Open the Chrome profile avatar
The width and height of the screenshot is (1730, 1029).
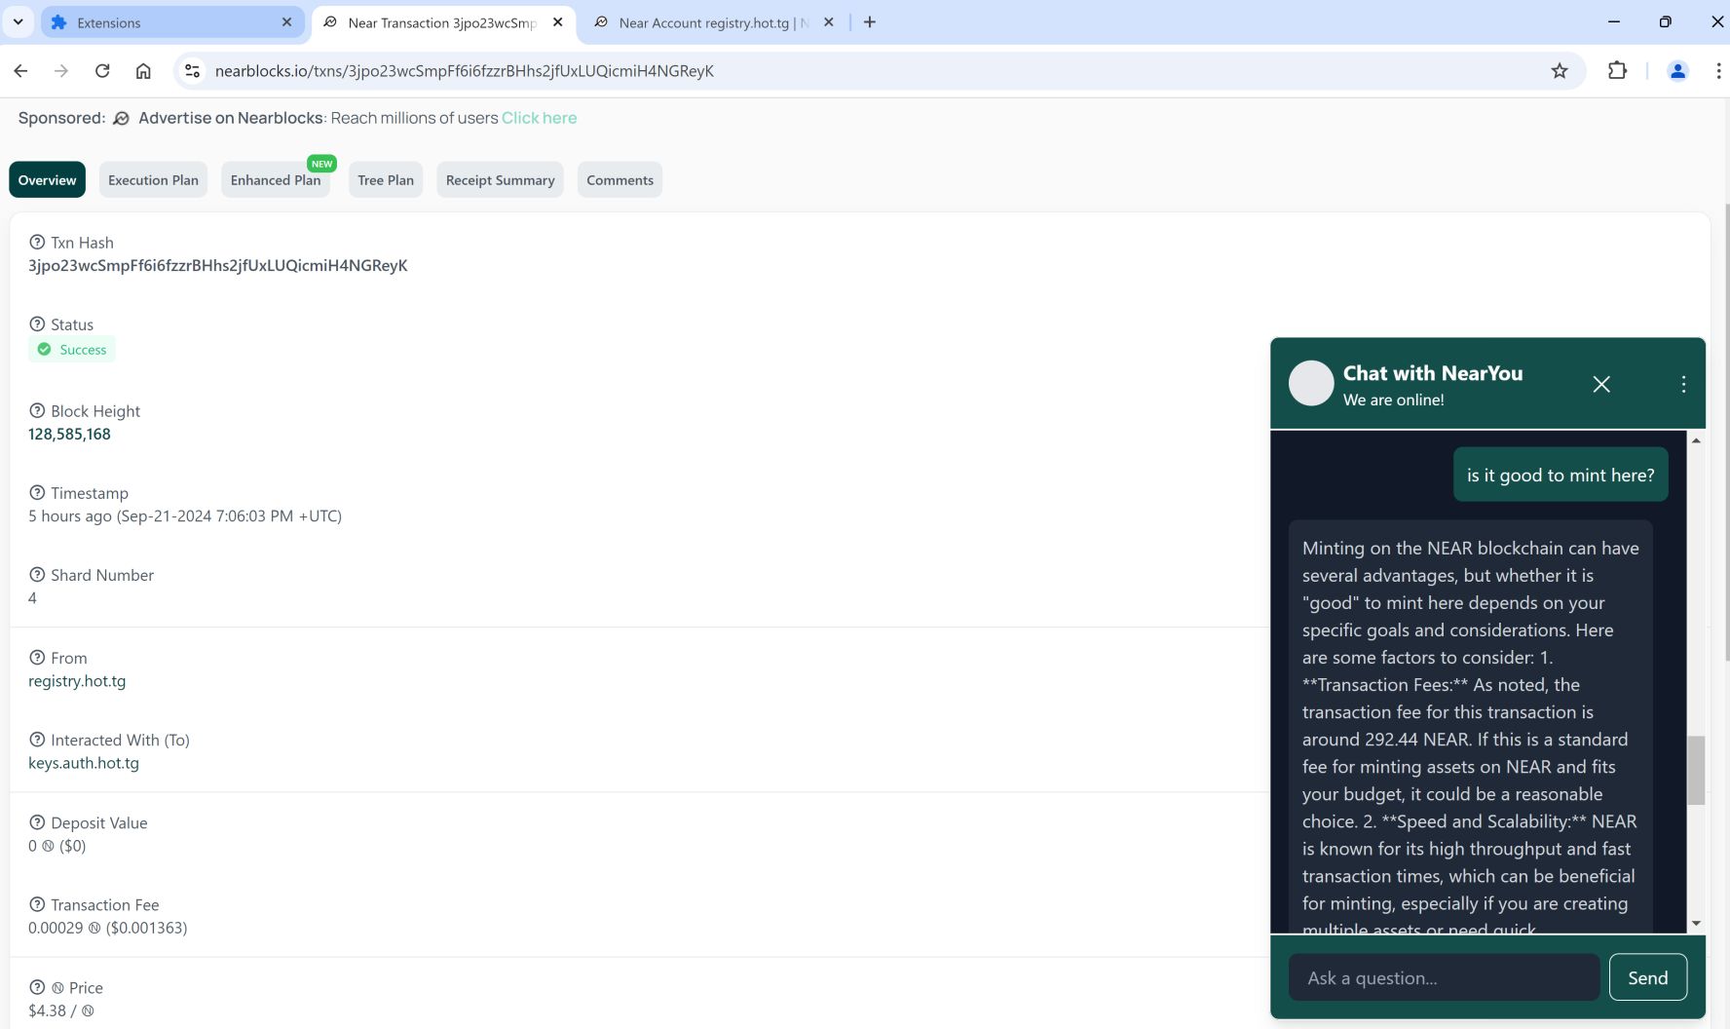(1677, 71)
